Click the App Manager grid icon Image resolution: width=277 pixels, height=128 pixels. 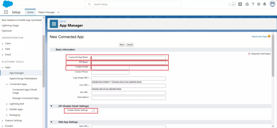click(54, 24)
